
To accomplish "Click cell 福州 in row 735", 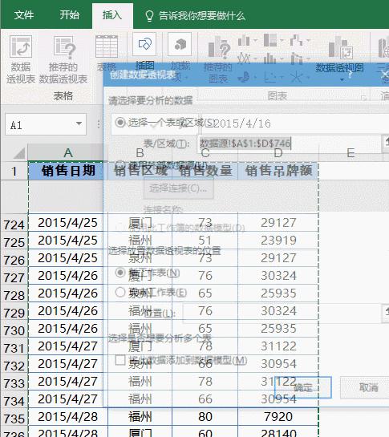I will [x=140, y=417].
